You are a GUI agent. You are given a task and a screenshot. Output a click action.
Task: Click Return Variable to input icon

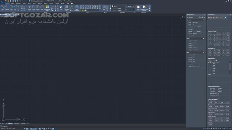[x=216, y=60]
